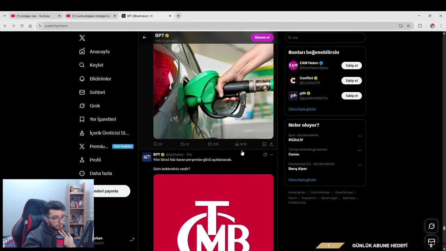Bookmark the fuel pump post

click(264, 144)
